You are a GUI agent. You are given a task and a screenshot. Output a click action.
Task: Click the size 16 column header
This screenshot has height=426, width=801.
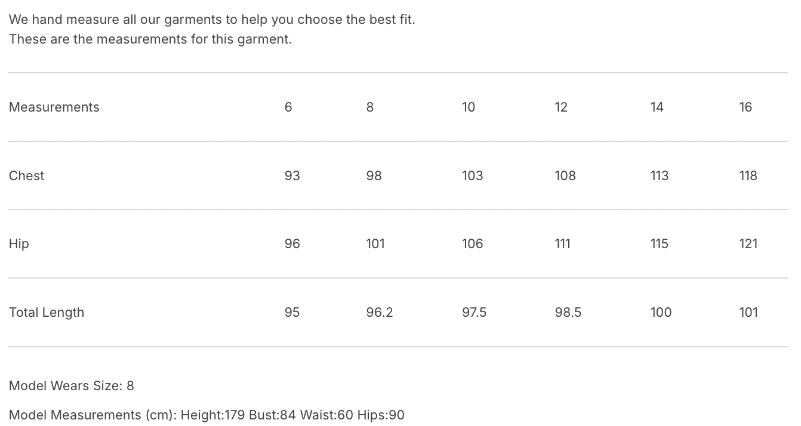(745, 107)
